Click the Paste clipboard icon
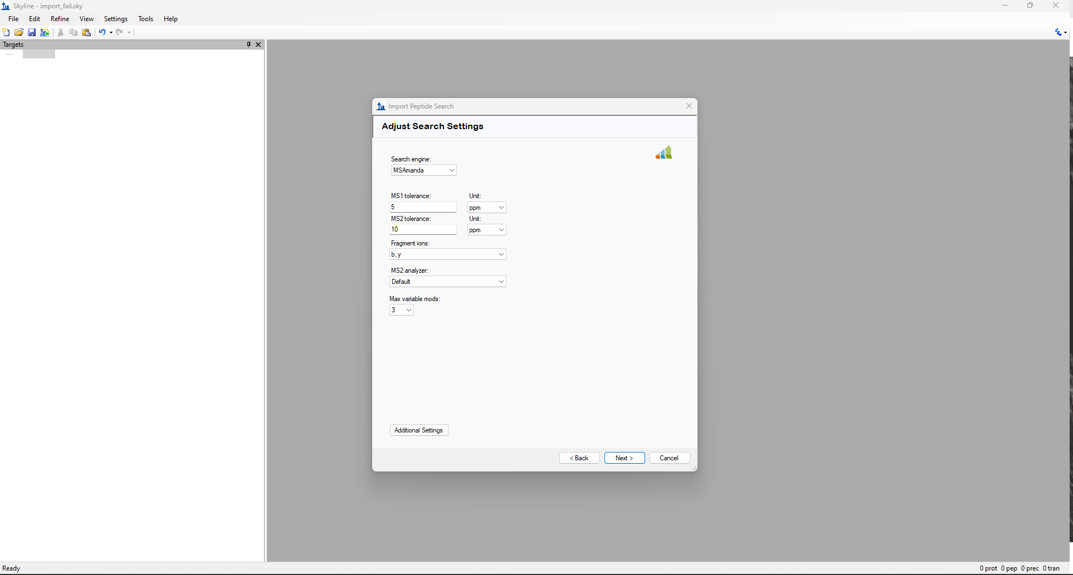 86,32
